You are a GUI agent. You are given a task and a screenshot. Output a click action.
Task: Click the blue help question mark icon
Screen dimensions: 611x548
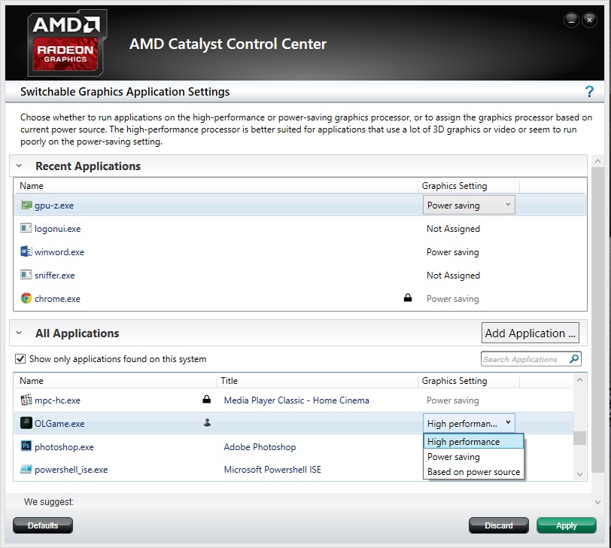coord(589,92)
